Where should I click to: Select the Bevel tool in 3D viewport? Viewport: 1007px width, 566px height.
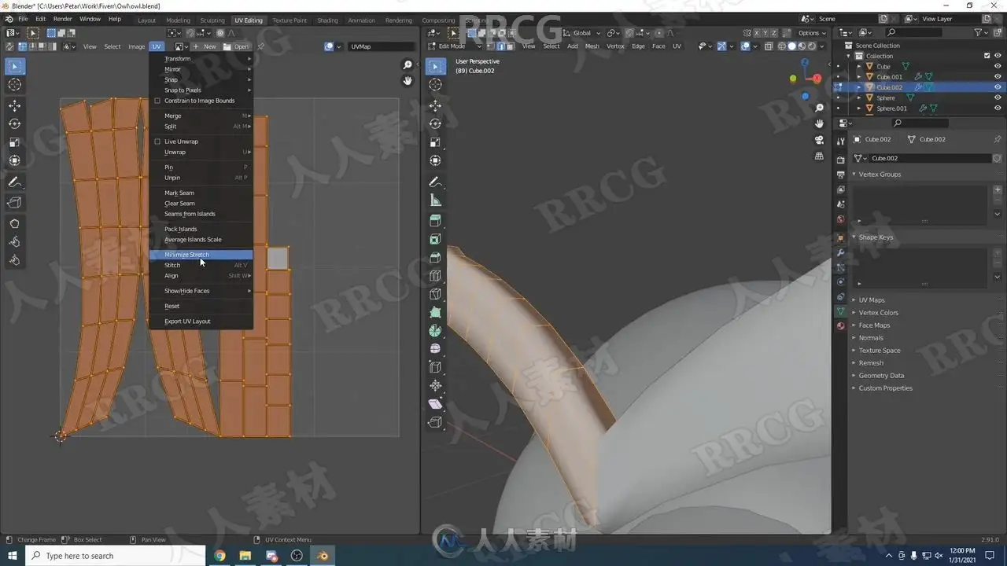pyautogui.click(x=435, y=257)
